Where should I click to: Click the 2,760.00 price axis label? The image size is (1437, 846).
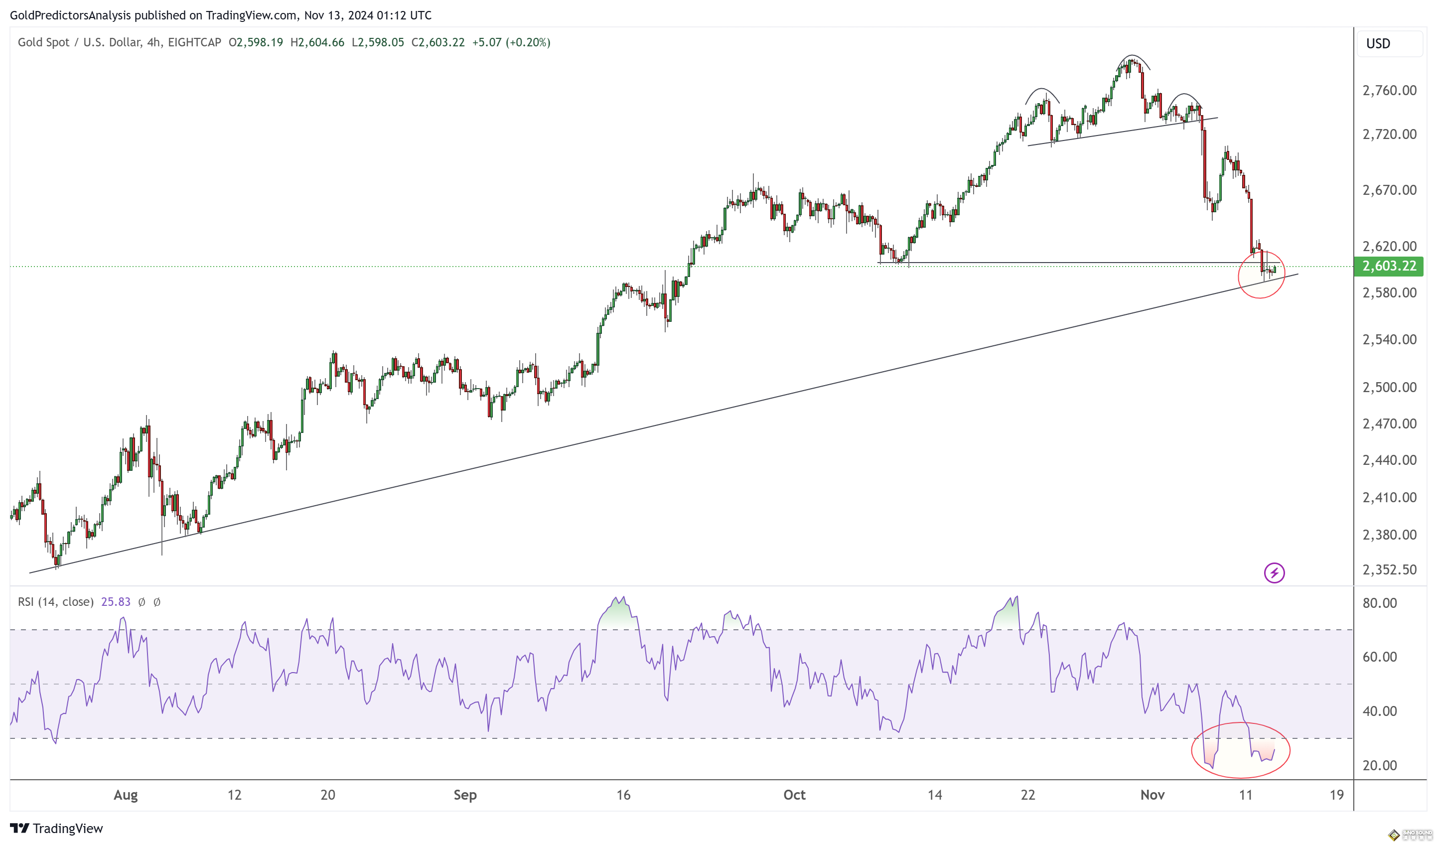pos(1389,91)
